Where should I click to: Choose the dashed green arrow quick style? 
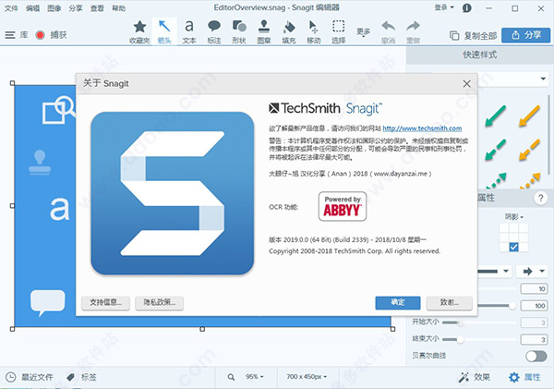click(x=495, y=150)
